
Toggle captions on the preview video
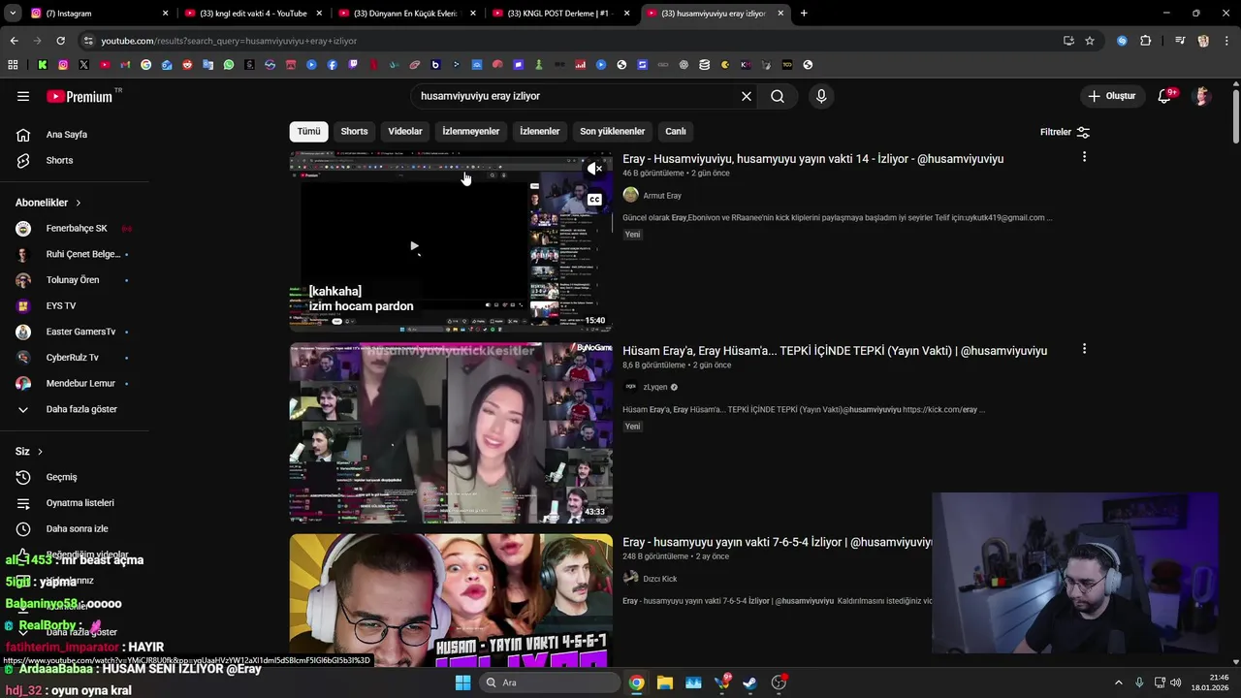(594, 200)
